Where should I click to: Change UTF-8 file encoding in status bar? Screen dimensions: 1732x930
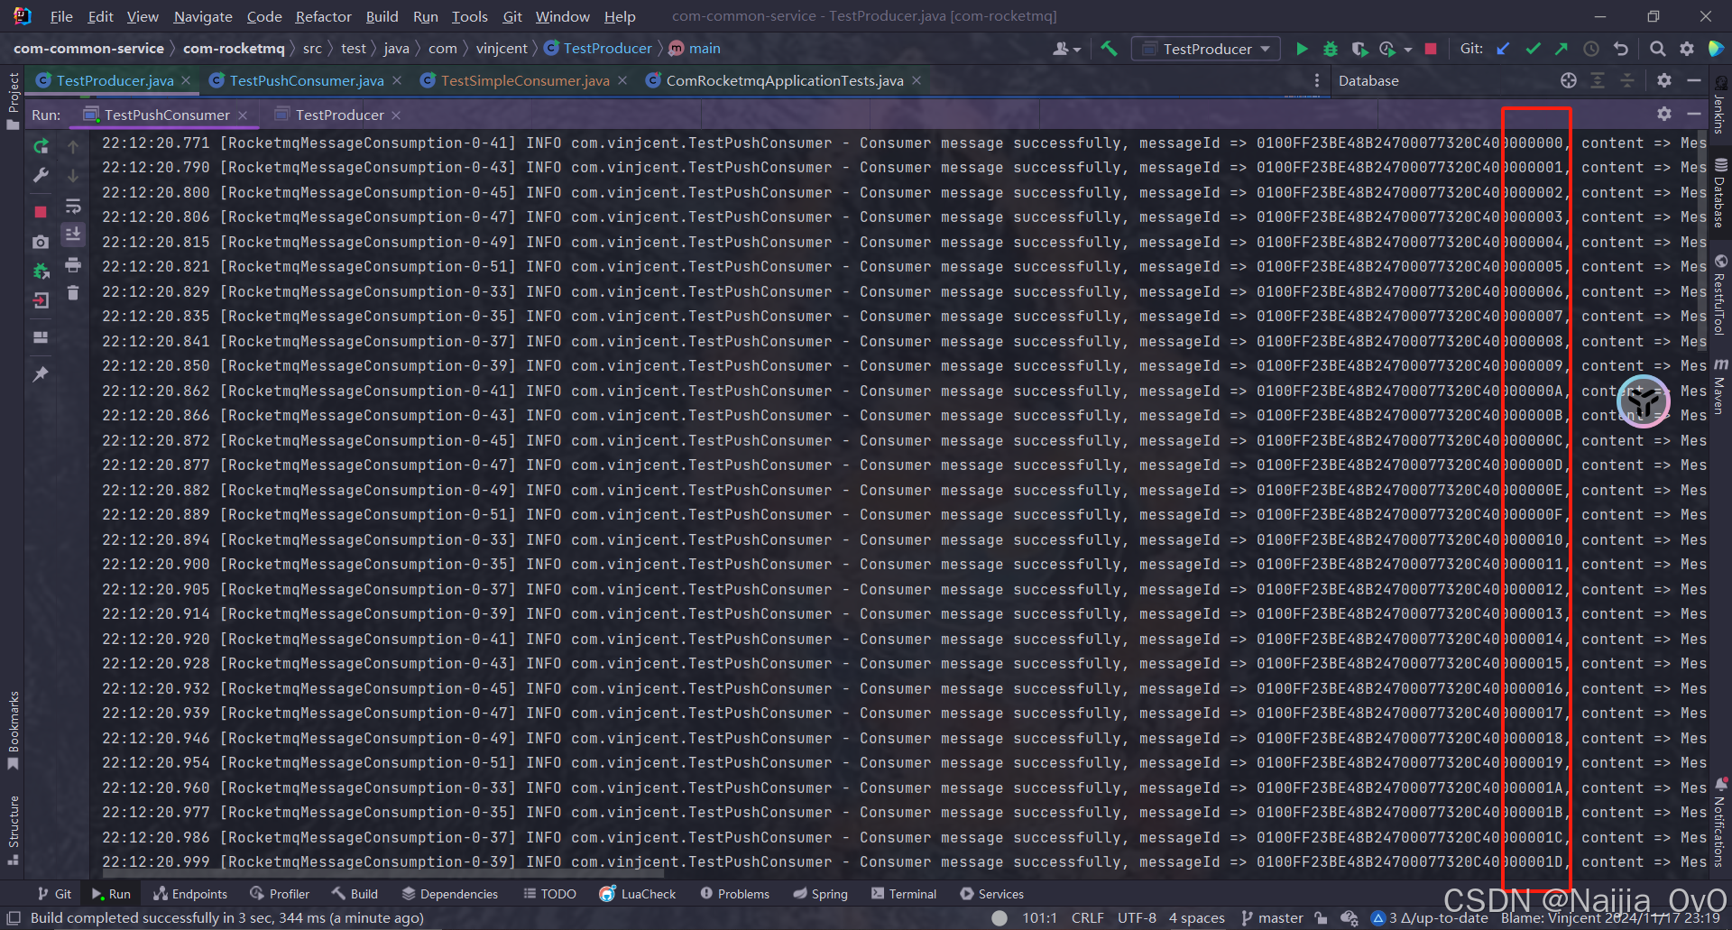1137,918
